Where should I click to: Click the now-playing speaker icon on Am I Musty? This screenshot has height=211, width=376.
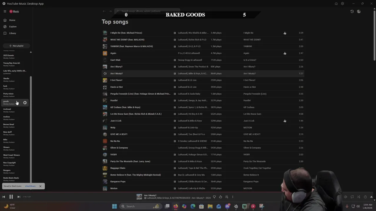coord(105,74)
